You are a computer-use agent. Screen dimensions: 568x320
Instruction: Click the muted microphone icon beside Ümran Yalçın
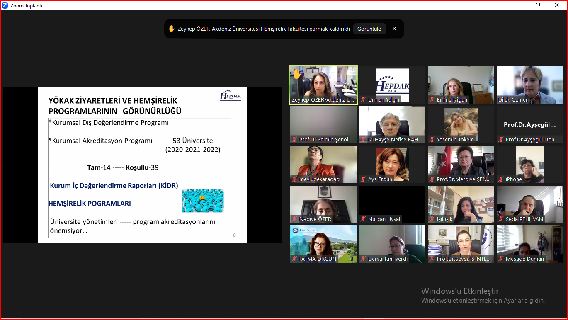pyautogui.click(x=364, y=100)
